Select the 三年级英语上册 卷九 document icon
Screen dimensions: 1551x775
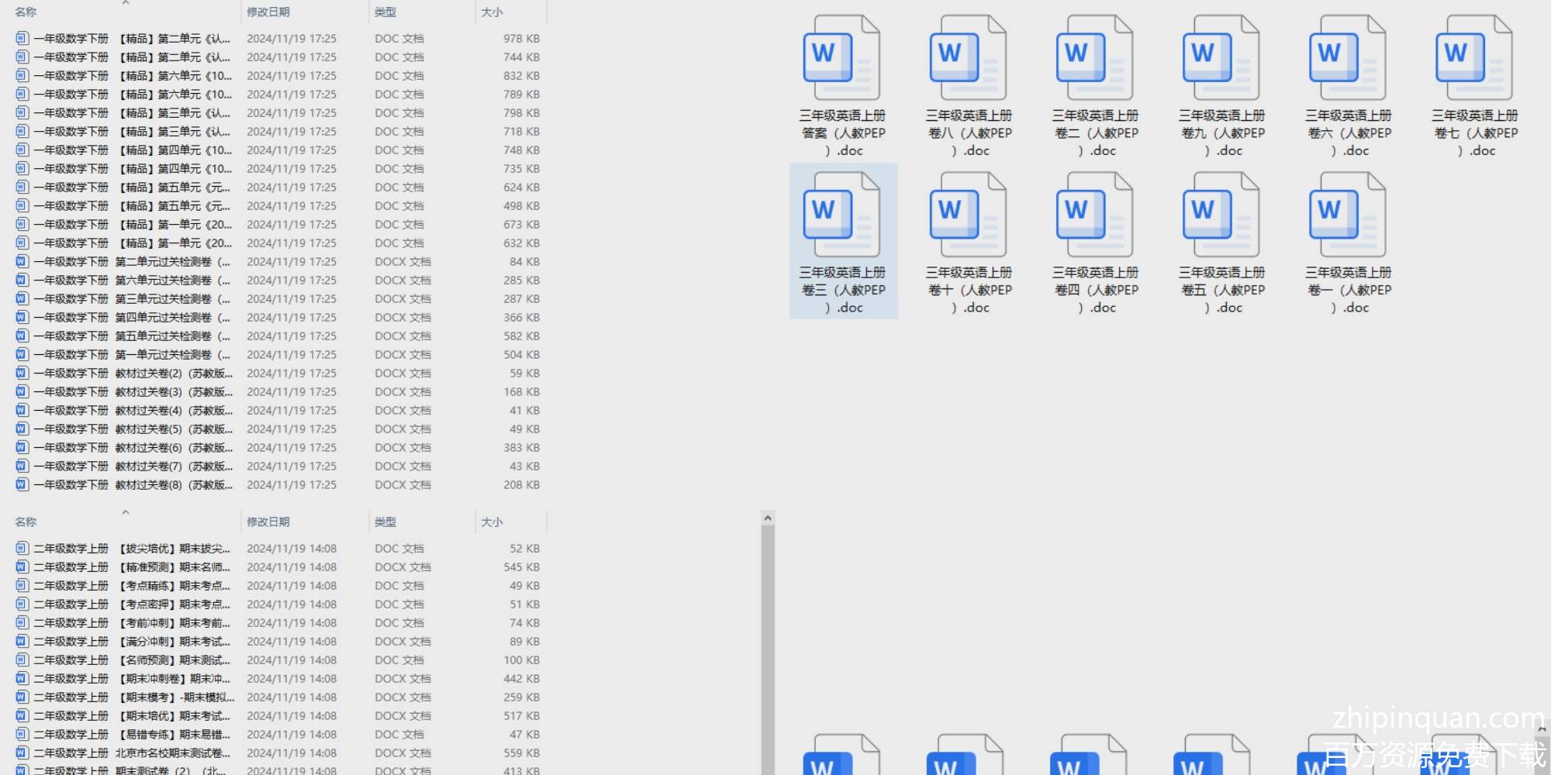pos(1221,59)
